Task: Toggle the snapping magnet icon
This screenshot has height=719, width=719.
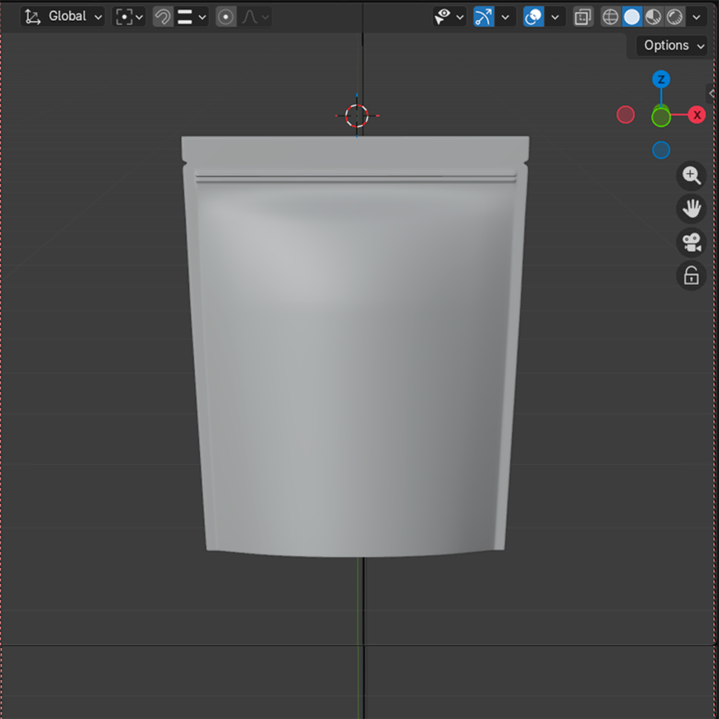Action: point(162,17)
